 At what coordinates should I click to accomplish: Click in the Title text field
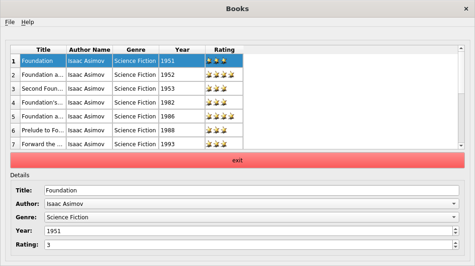click(251, 190)
